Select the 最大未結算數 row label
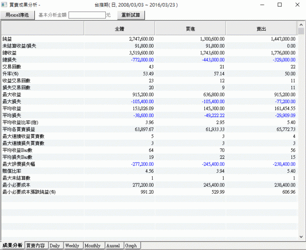This screenshot has width=306, height=250. pos(17,178)
